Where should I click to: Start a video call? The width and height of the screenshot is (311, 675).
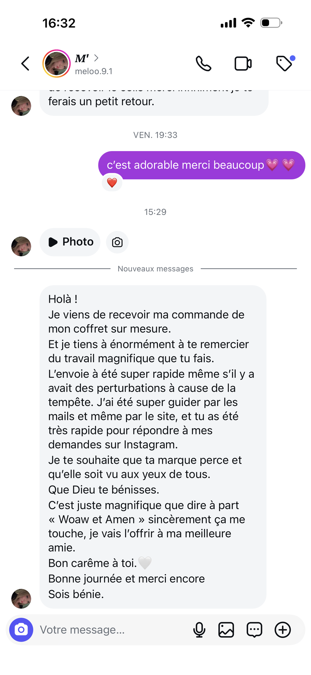click(243, 64)
